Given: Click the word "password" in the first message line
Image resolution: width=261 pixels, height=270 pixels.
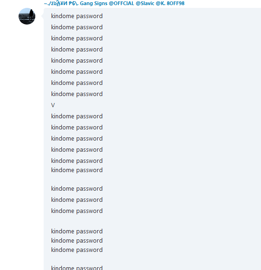Looking at the screenshot, I should [x=90, y=16].
